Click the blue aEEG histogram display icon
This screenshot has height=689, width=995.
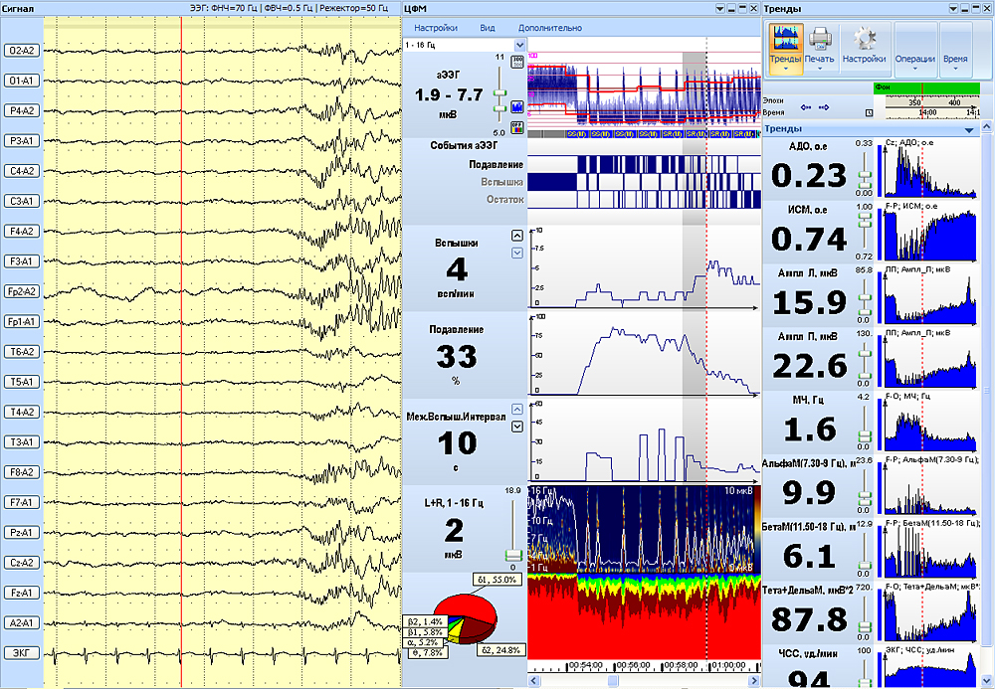point(517,106)
